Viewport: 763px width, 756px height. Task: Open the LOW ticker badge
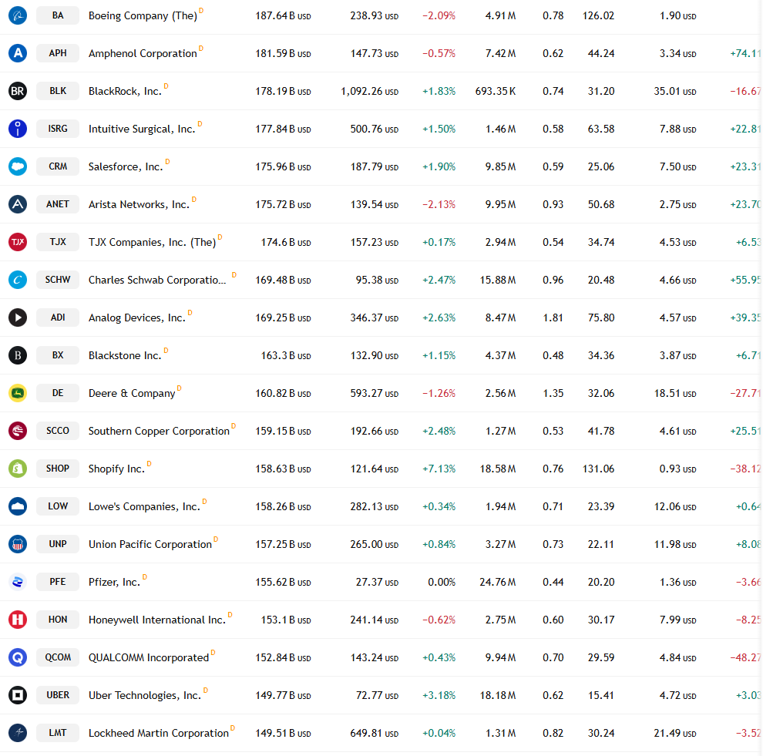pos(58,506)
